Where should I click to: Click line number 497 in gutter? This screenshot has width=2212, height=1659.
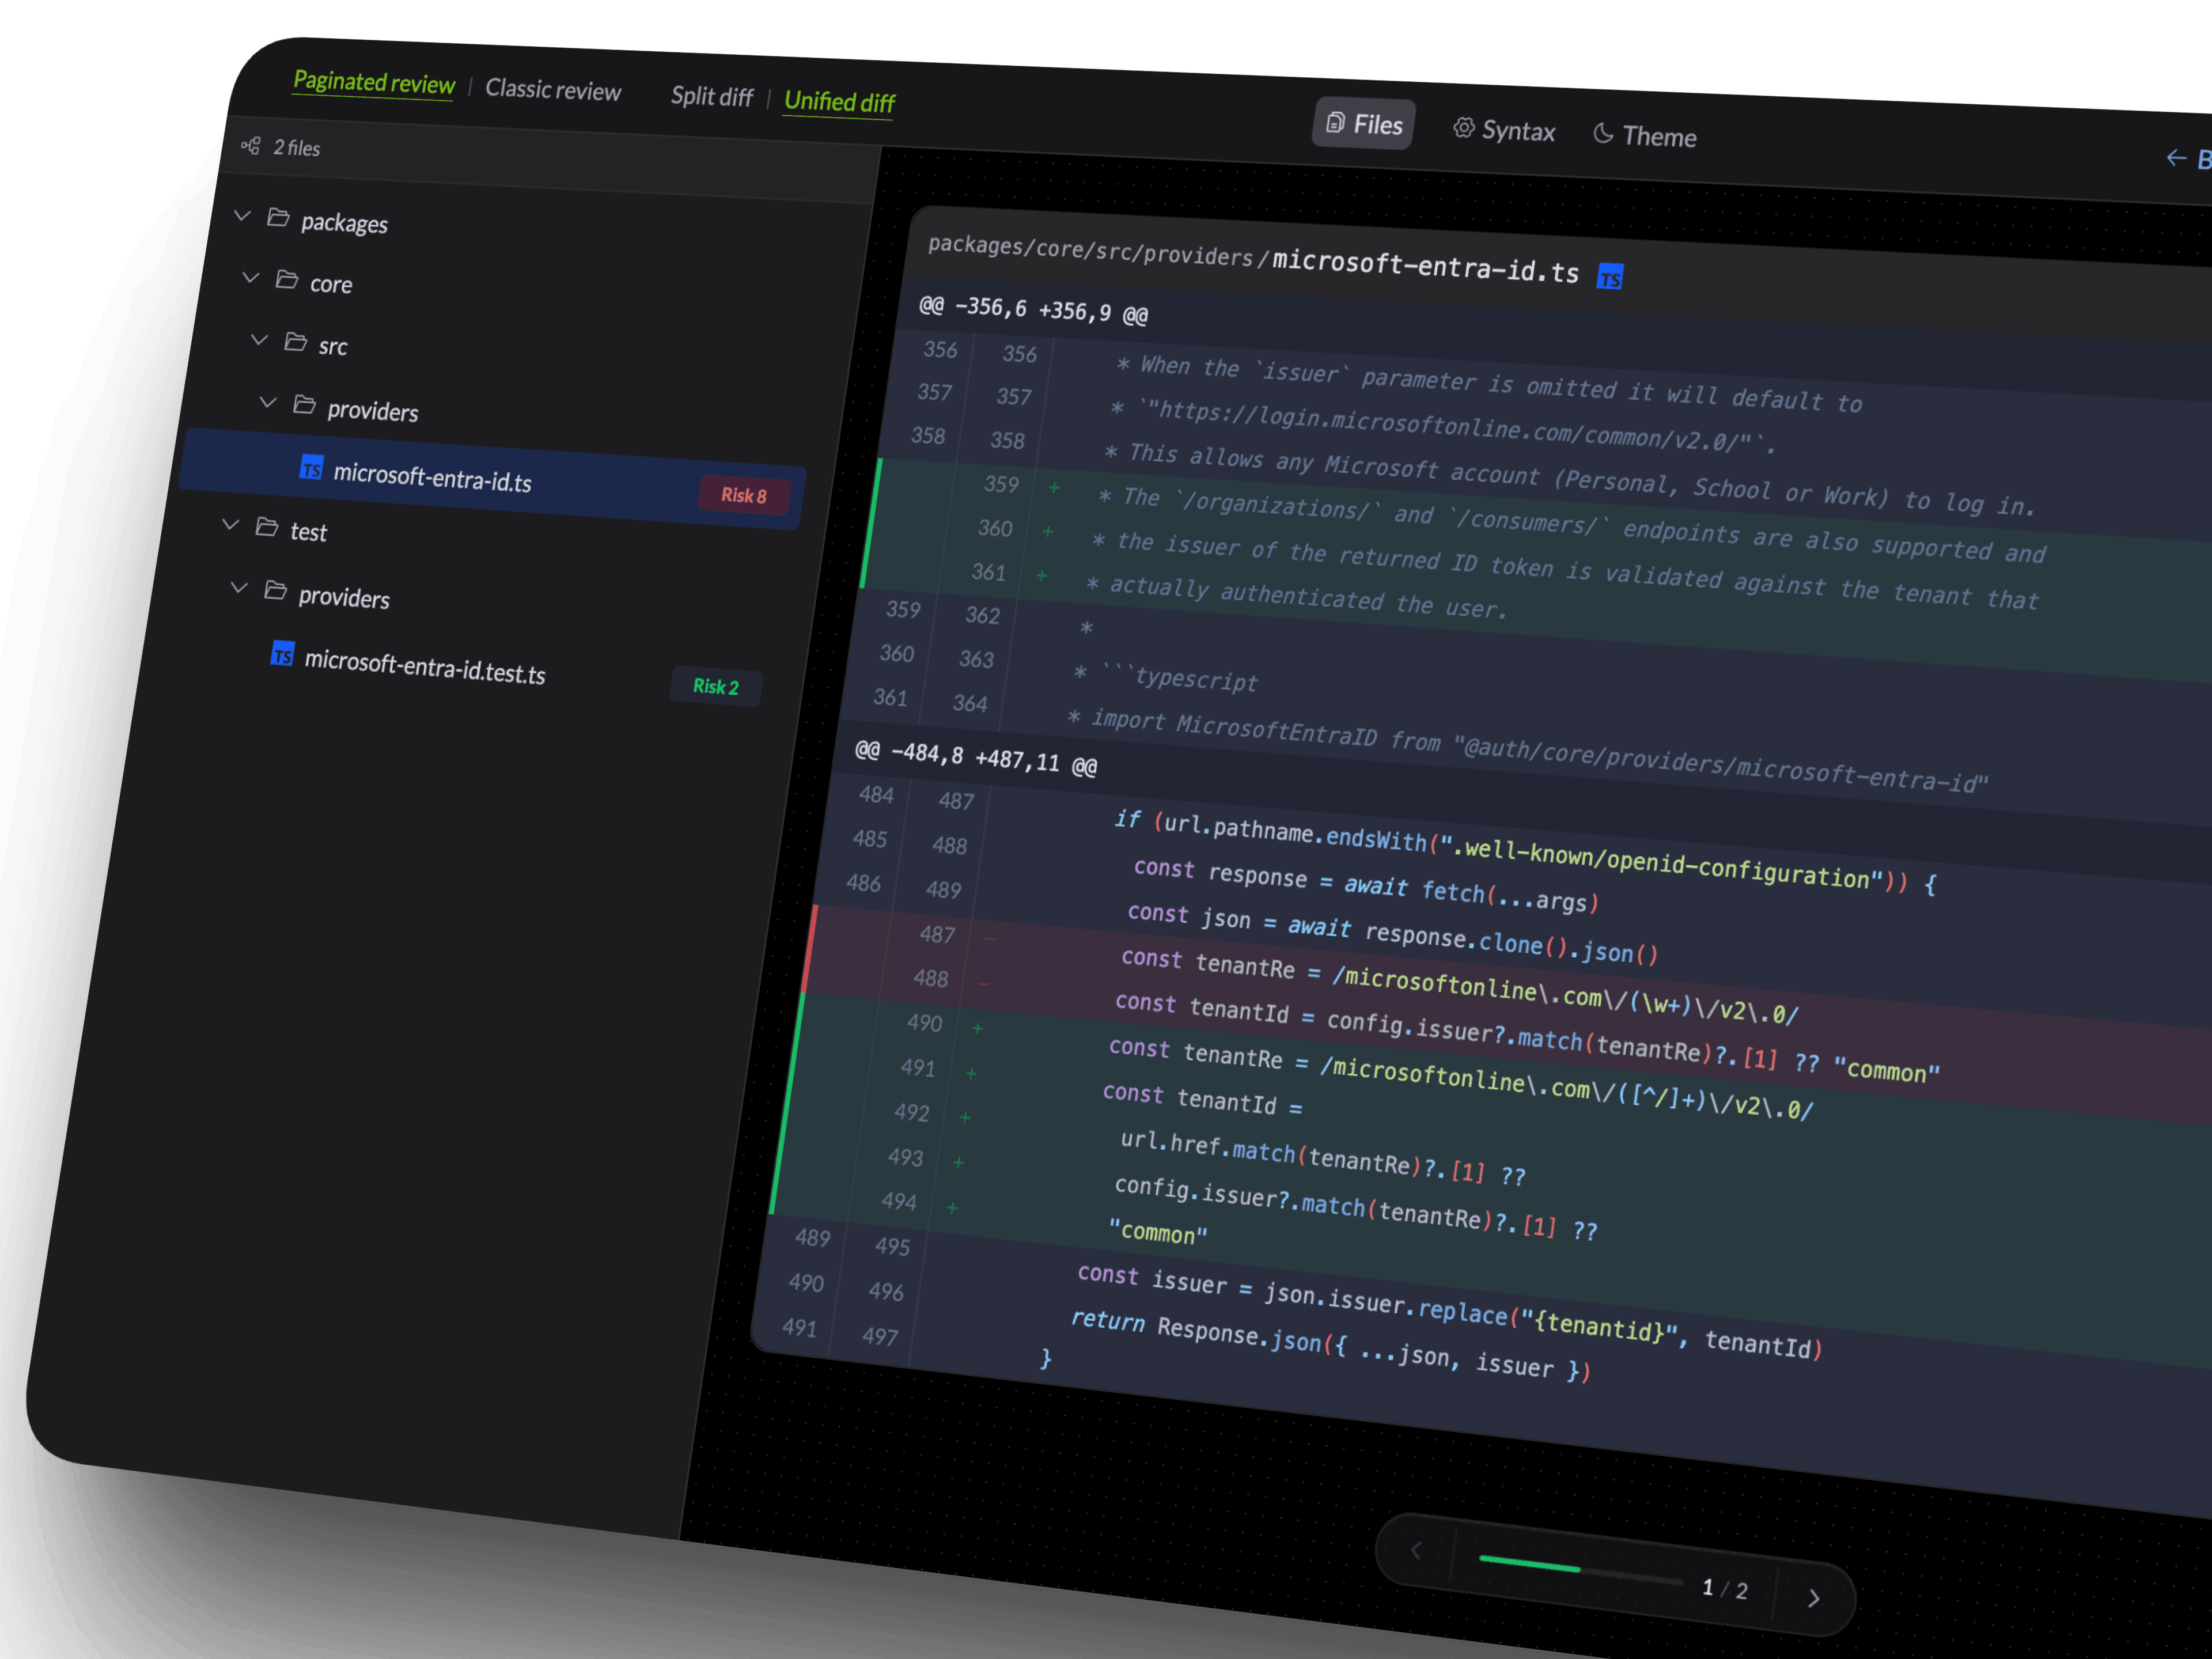point(880,1336)
